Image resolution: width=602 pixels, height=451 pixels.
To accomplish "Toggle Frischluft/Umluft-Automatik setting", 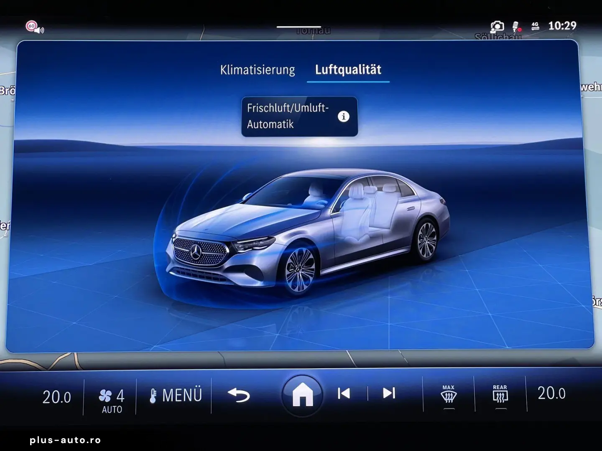I will [299, 117].
